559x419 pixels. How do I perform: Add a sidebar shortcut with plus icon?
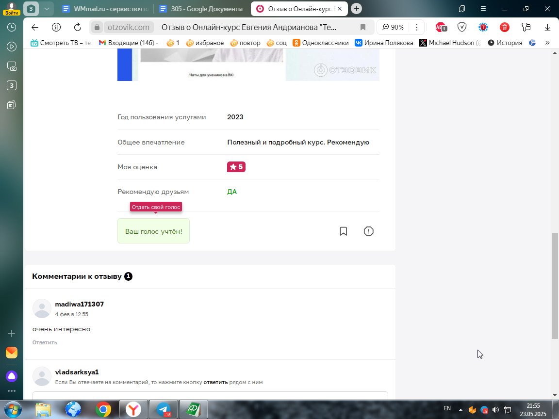click(12, 334)
